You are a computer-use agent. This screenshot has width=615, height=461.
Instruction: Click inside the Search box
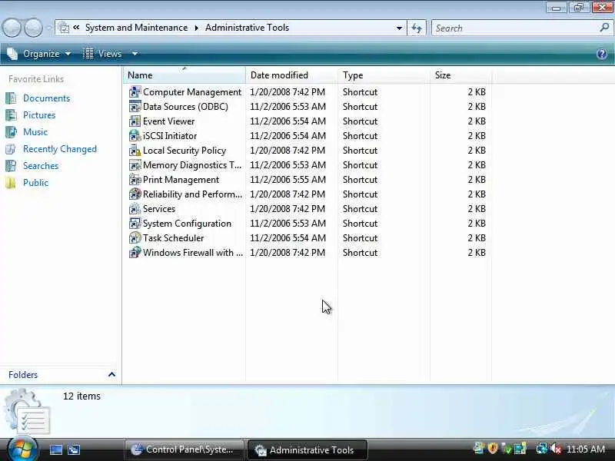pyautogui.click(x=516, y=28)
